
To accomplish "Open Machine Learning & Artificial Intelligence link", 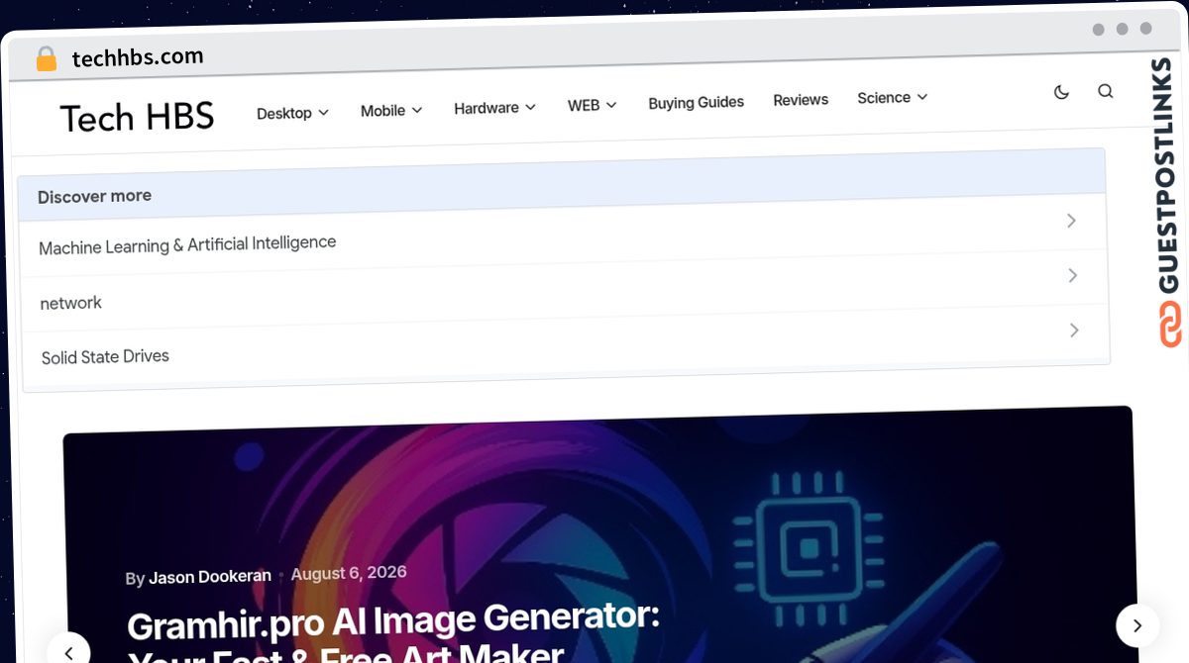I will coord(187,244).
